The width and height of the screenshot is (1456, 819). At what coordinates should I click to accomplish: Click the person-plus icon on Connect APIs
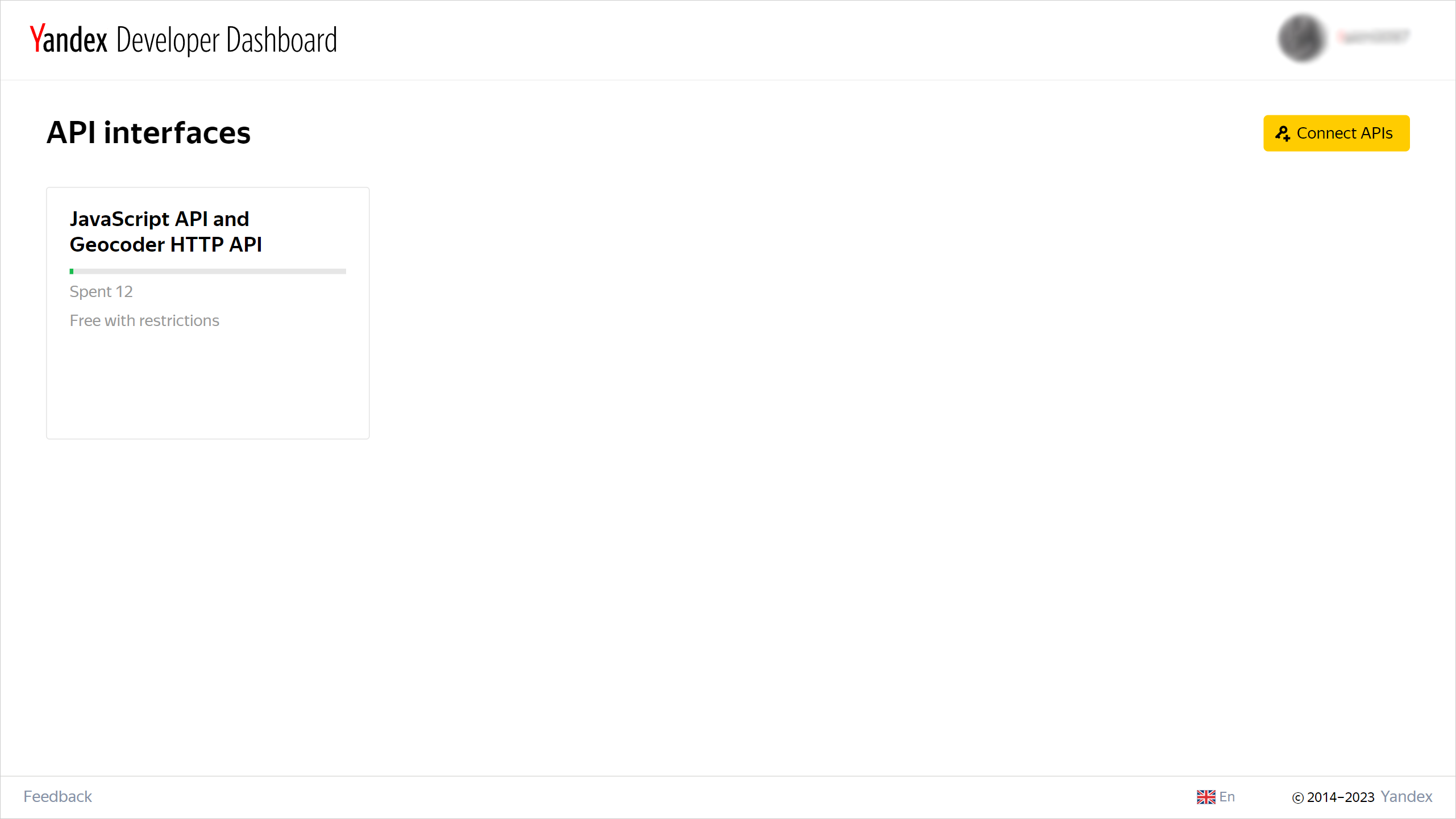tap(1283, 133)
